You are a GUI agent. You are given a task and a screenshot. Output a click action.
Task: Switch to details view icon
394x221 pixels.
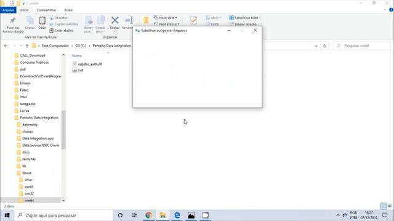pos(384,206)
